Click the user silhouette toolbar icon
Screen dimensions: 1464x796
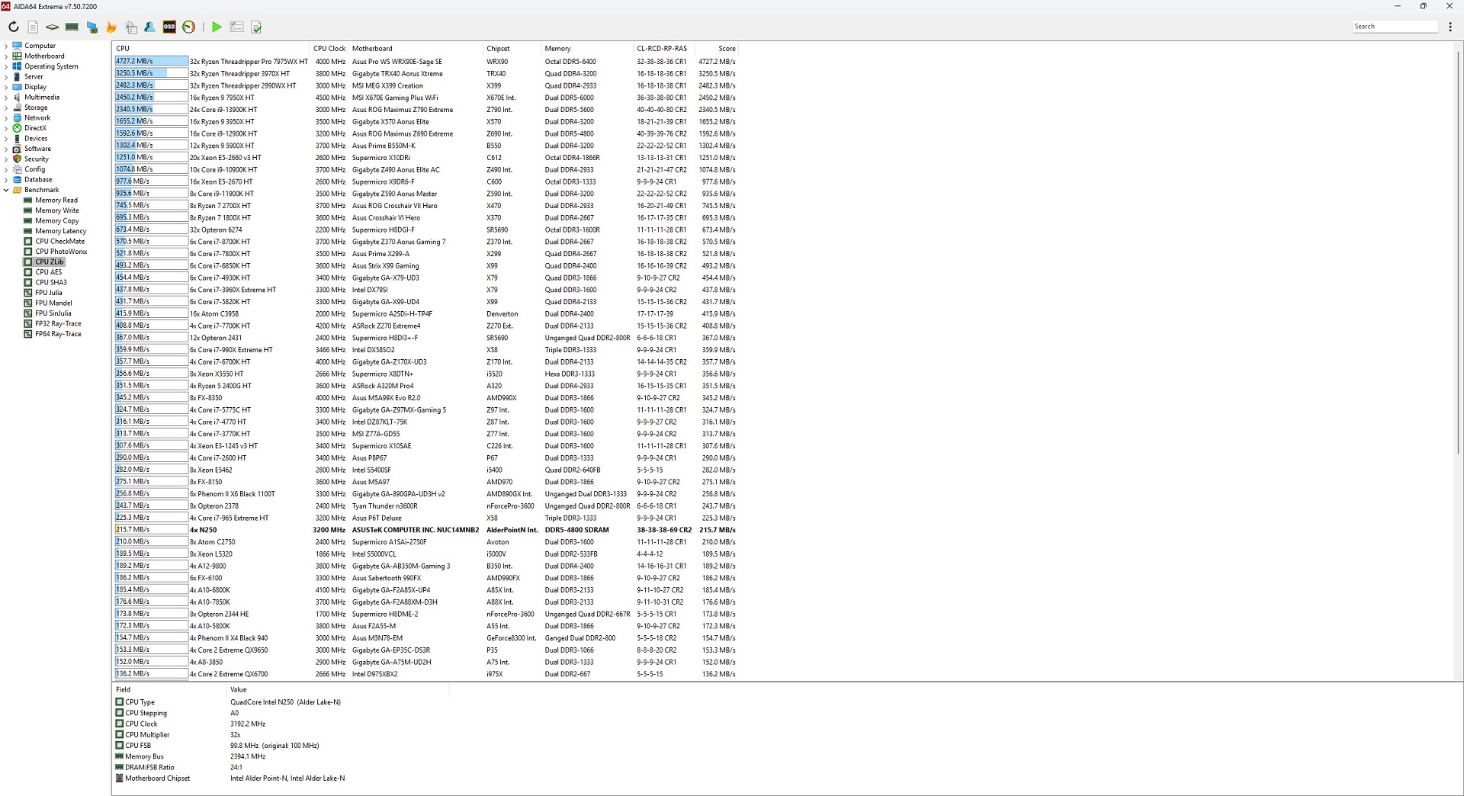(x=149, y=27)
